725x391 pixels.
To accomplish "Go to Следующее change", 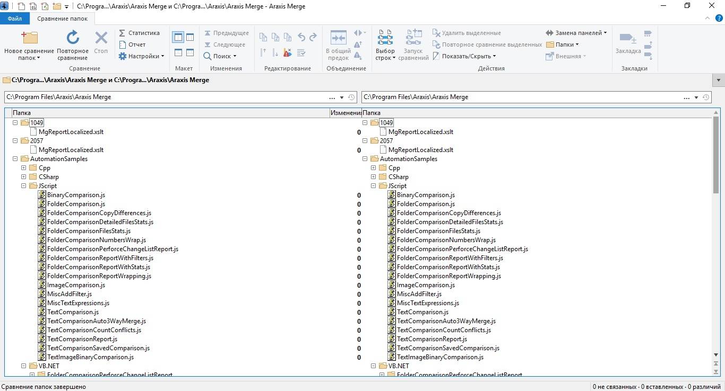I will point(225,45).
